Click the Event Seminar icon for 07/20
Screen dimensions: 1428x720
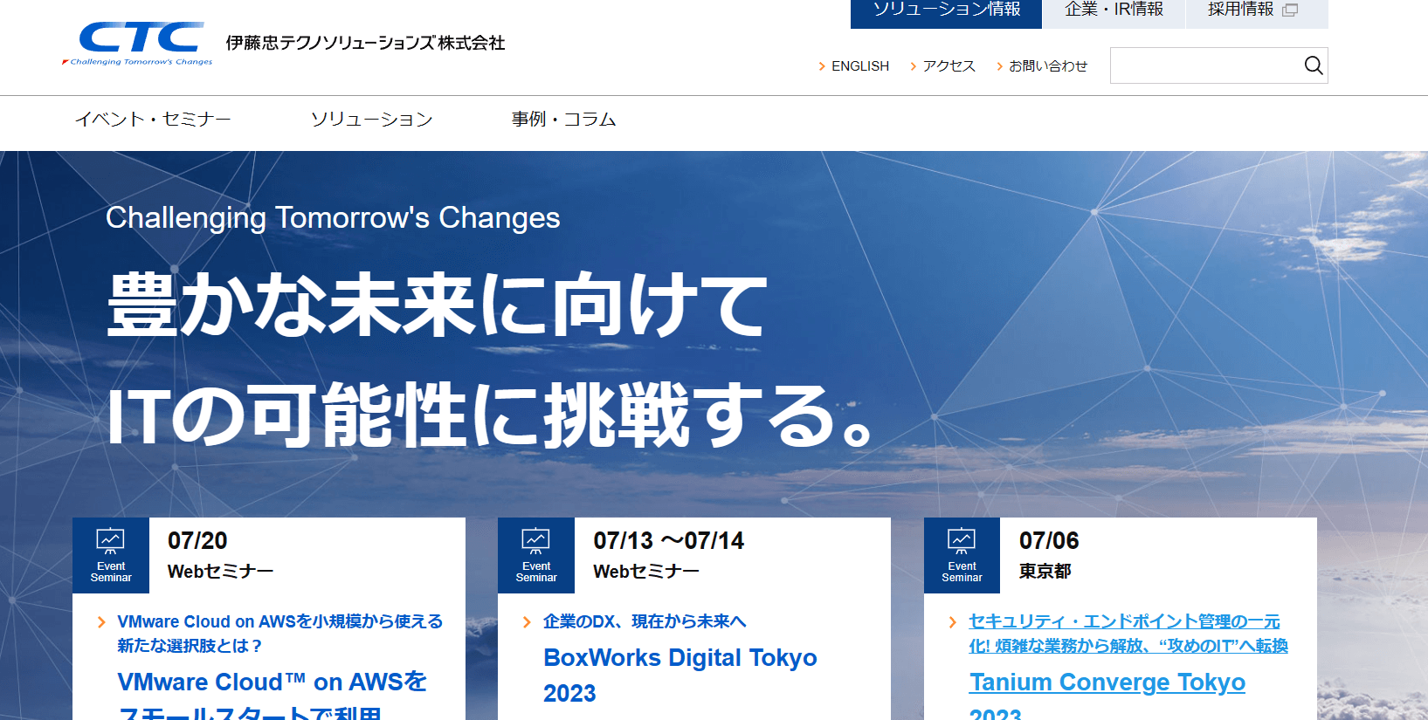(x=111, y=555)
